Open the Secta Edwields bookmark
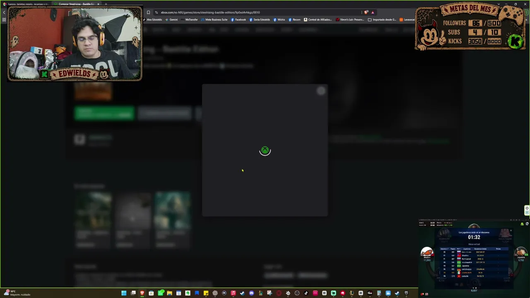The image size is (530, 298). (x=260, y=19)
